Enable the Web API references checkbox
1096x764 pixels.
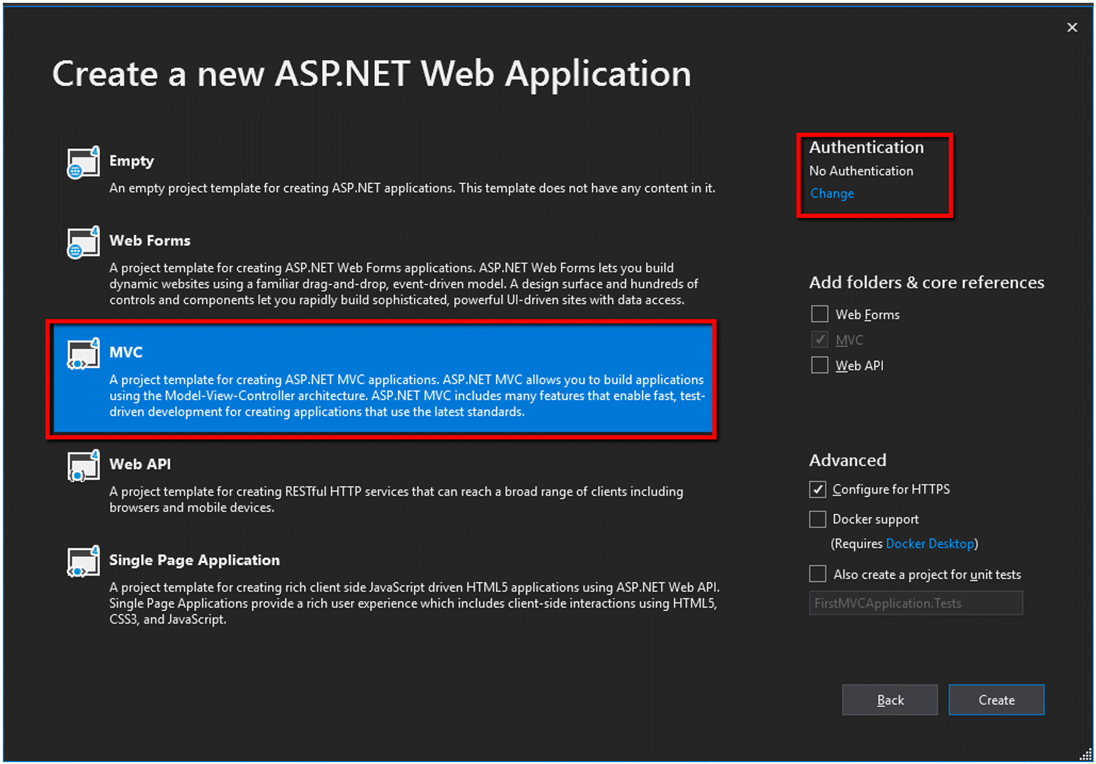point(819,365)
